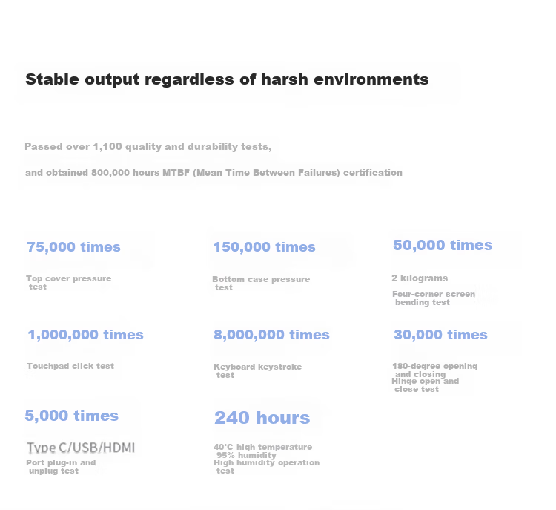Click the 'Touchpad click test' label

click(x=70, y=366)
